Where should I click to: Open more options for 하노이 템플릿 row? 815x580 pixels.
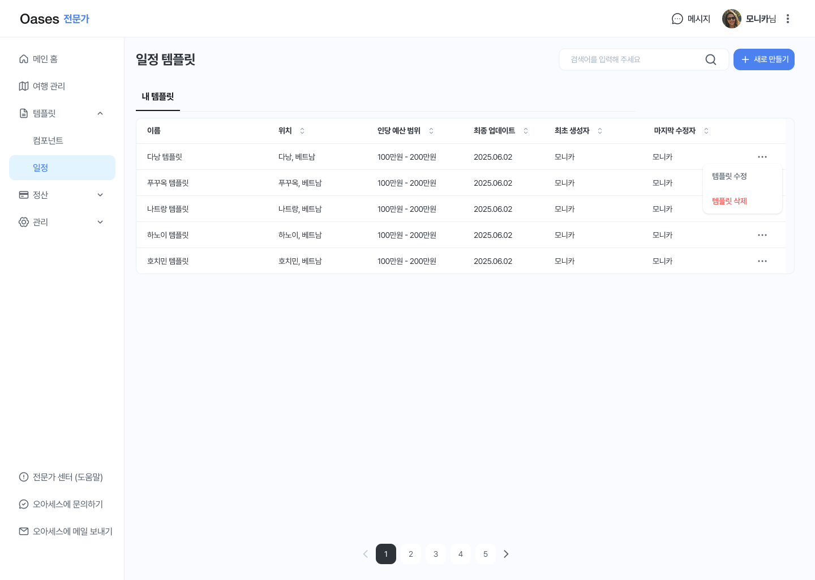tap(762, 235)
